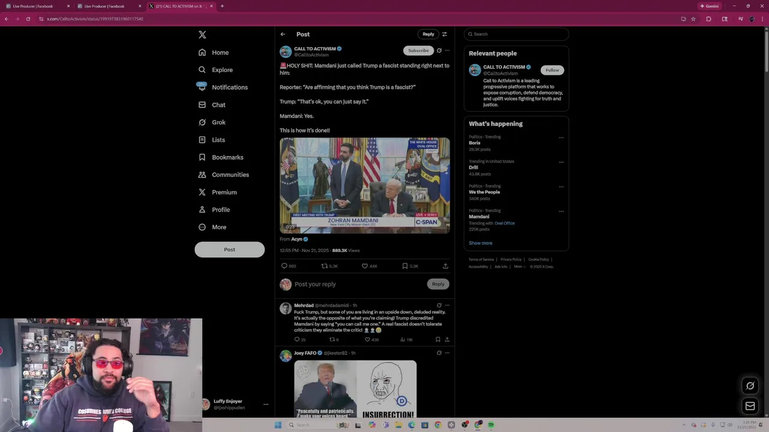Click Grok icon on Mehrdad's reply
The width and height of the screenshot is (769, 432).
click(x=439, y=305)
